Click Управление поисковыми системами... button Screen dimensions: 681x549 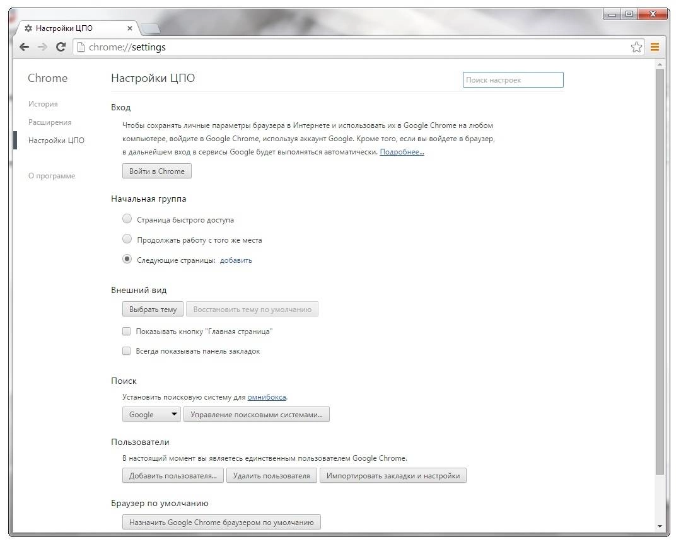(x=256, y=415)
